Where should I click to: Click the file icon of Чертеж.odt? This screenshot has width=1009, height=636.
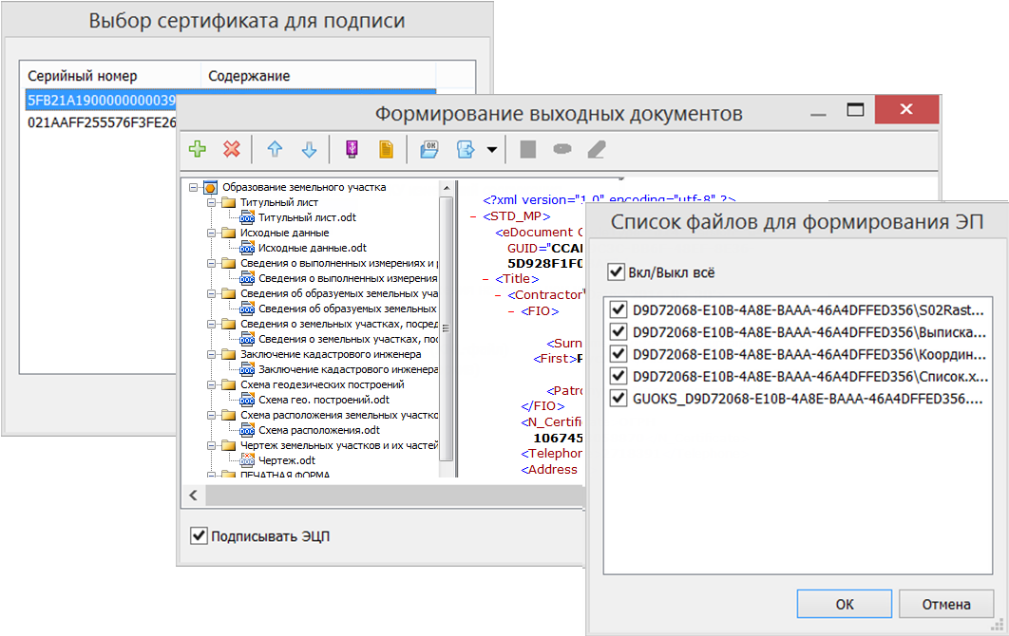247,459
